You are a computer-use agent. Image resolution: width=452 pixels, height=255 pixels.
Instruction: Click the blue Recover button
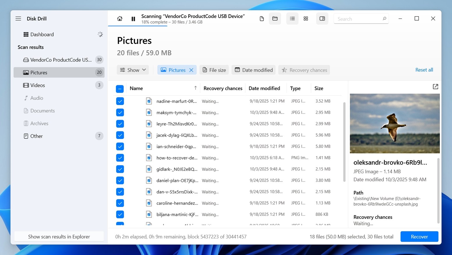[419, 237]
